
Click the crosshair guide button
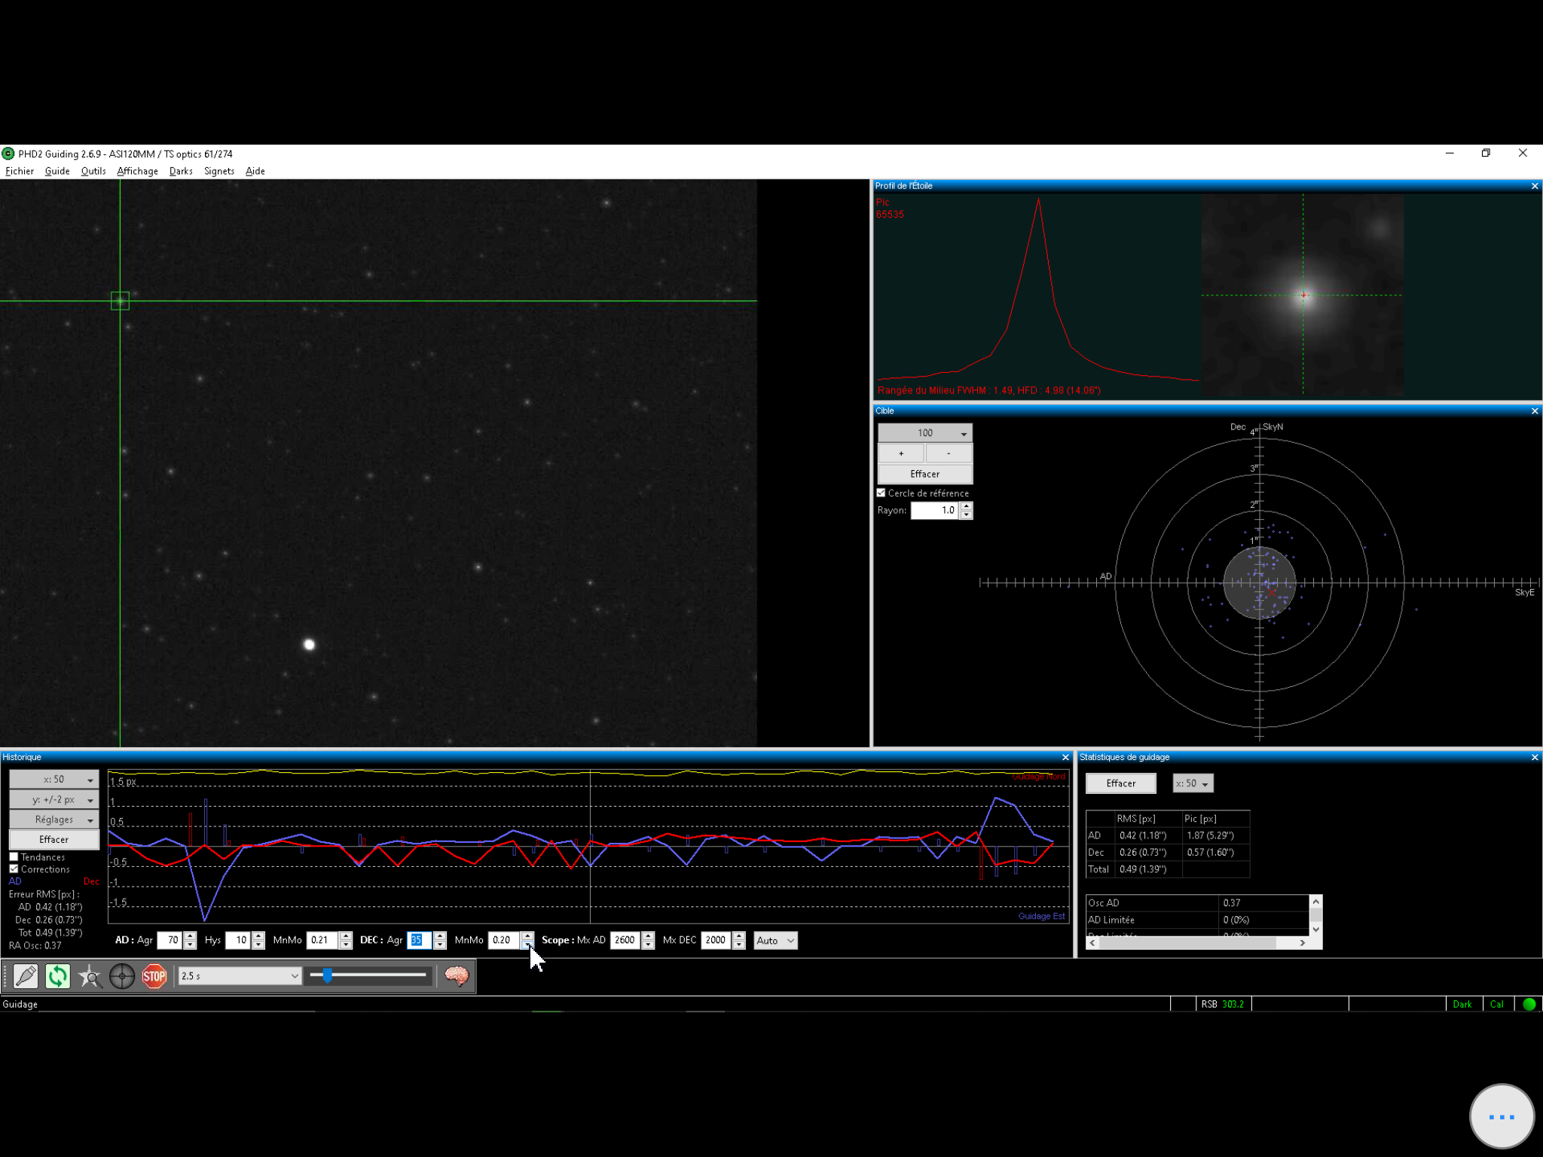coord(122,976)
